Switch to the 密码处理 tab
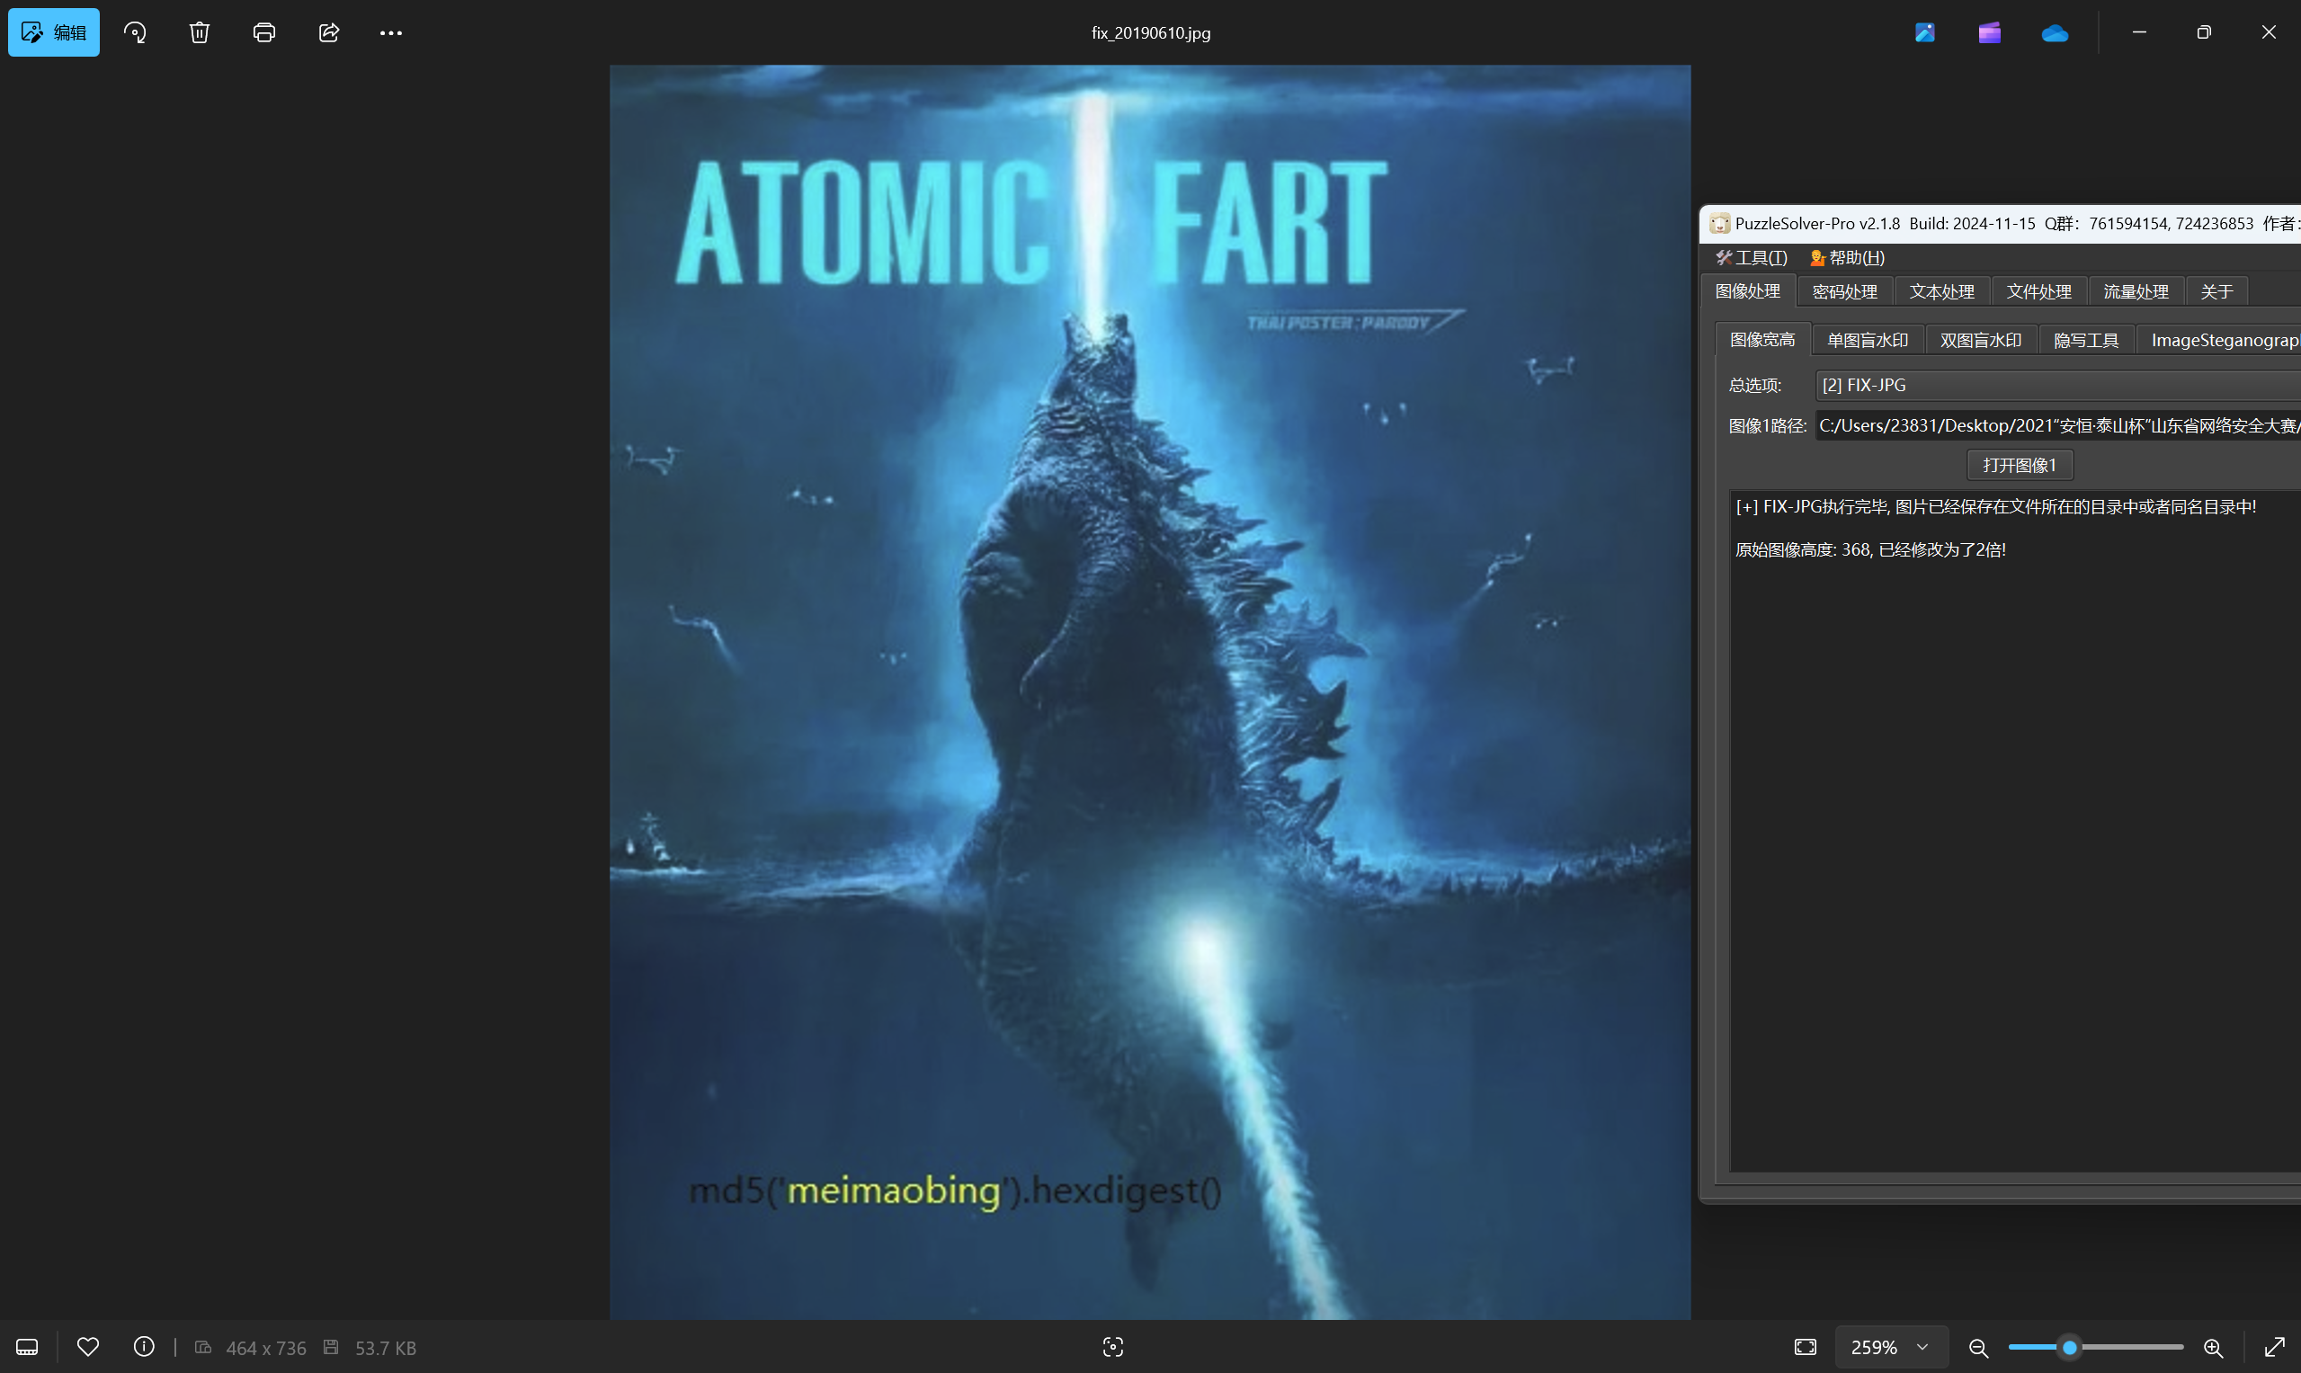The width and height of the screenshot is (2301, 1373). point(1845,291)
